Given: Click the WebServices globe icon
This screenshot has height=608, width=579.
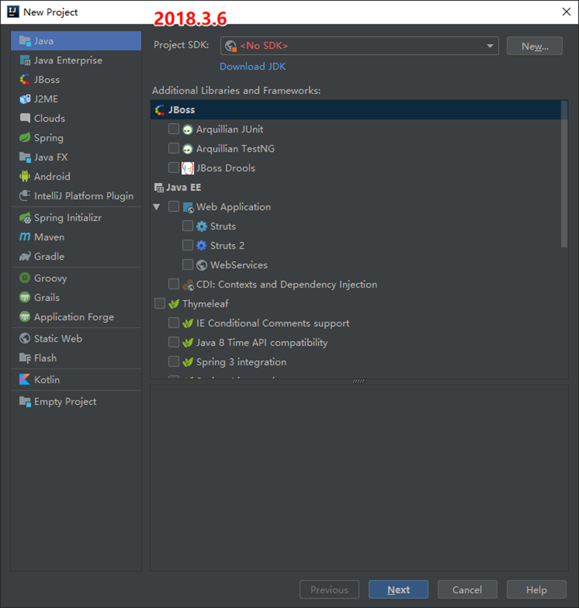Looking at the screenshot, I should pyautogui.click(x=201, y=265).
